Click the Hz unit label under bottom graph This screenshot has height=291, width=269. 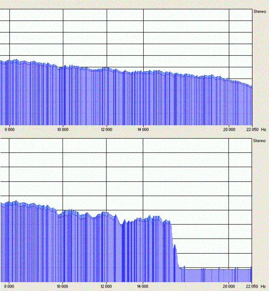[x=263, y=286]
